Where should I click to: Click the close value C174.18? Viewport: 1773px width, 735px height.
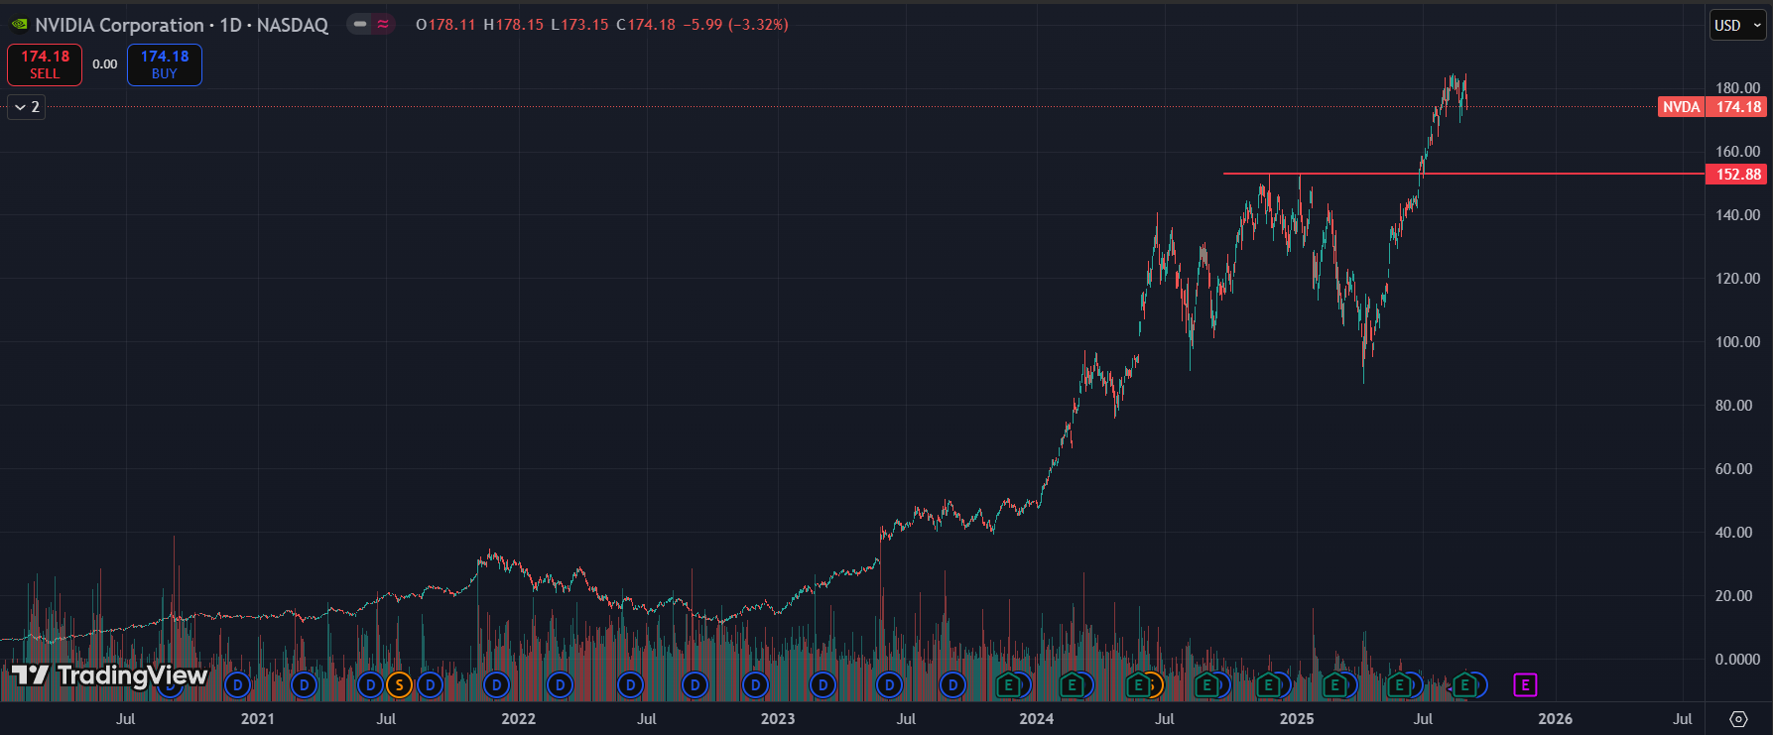646,25
